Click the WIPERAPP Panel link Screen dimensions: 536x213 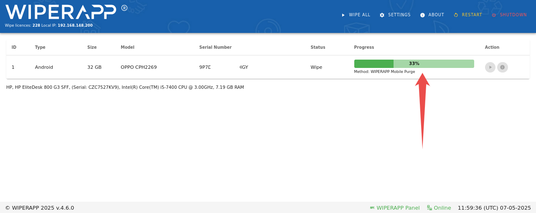pyautogui.click(x=398, y=208)
